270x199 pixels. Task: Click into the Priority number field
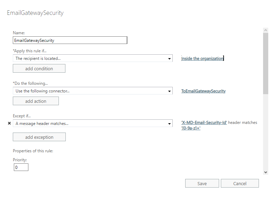(21, 168)
